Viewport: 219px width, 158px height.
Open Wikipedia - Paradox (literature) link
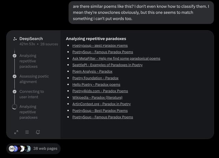tap(97, 98)
